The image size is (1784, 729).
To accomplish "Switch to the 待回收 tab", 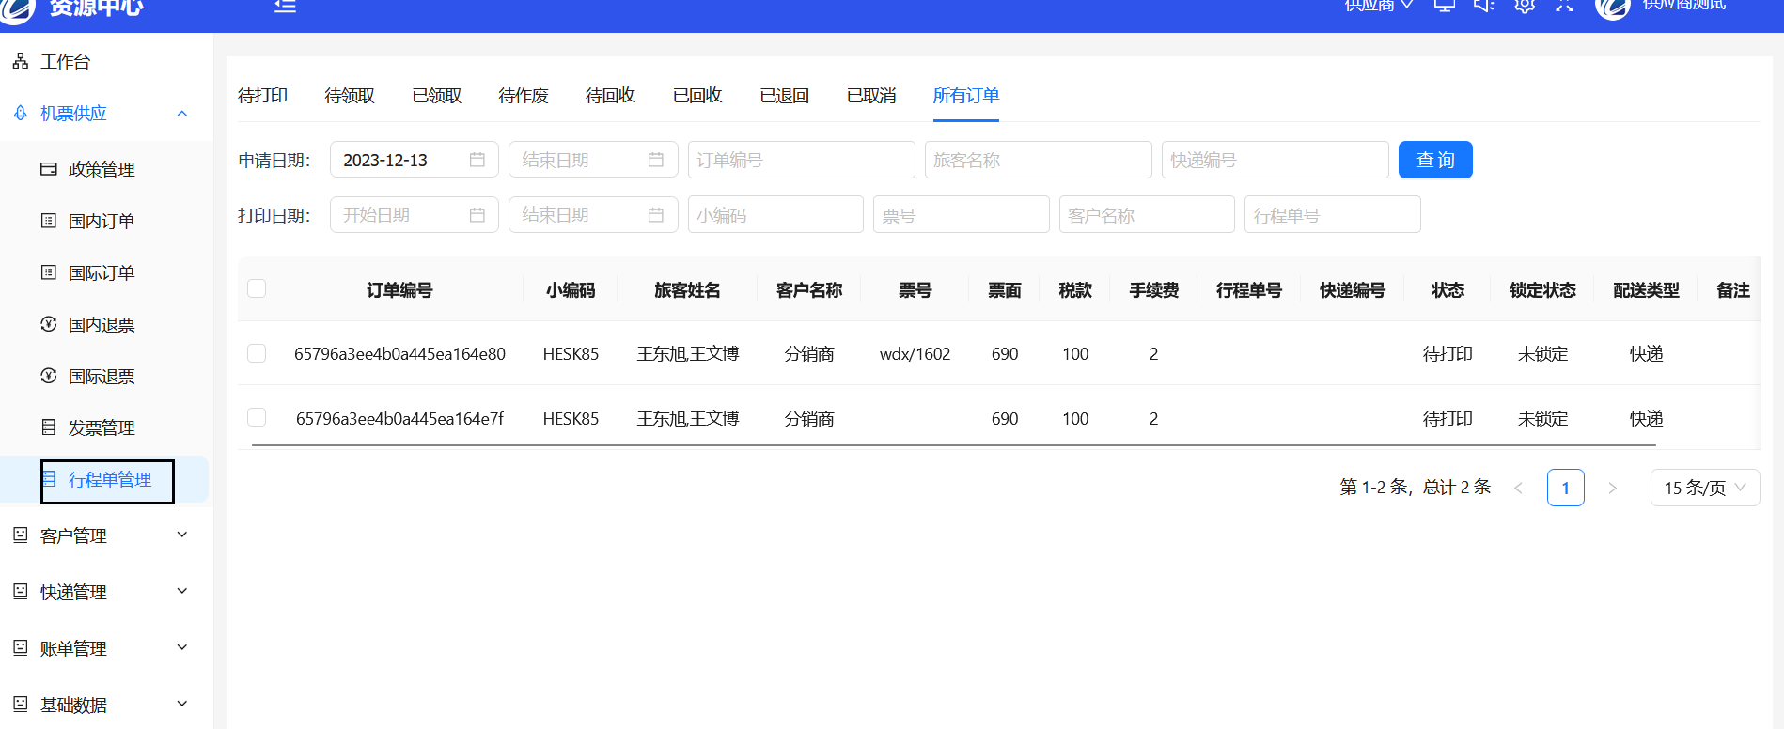I will tap(610, 96).
